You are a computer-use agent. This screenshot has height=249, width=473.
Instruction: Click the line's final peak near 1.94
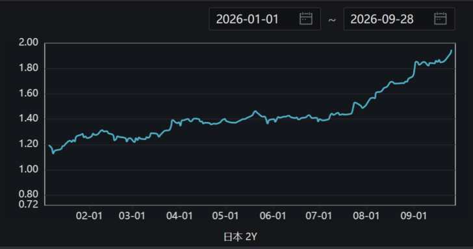point(452,51)
